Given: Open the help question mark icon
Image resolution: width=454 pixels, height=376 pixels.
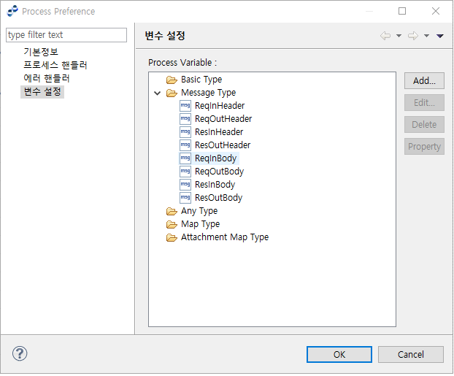Looking at the screenshot, I should 20,353.
